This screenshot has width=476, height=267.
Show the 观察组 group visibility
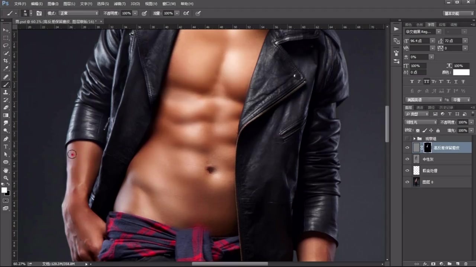(407, 138)
